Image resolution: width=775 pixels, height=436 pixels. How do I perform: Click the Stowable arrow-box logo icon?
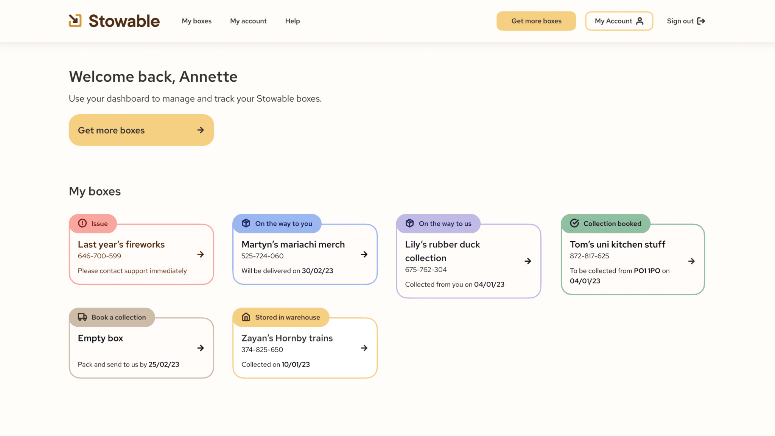(x=75, y=21)
